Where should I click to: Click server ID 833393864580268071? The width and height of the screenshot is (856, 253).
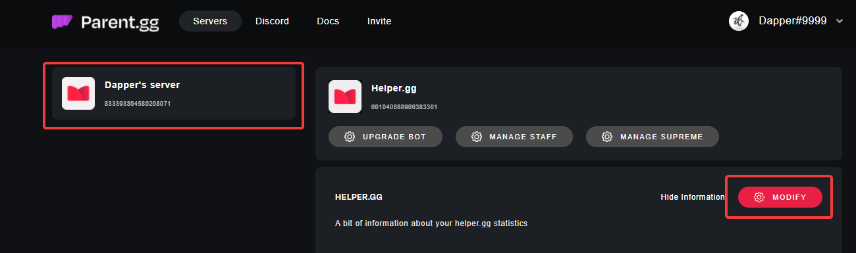click(x=138, y=104)
